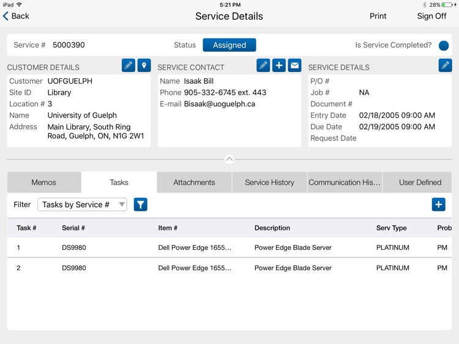Edit customer details with pencil icon
The image size is (459, 344).
coord(129,65)
